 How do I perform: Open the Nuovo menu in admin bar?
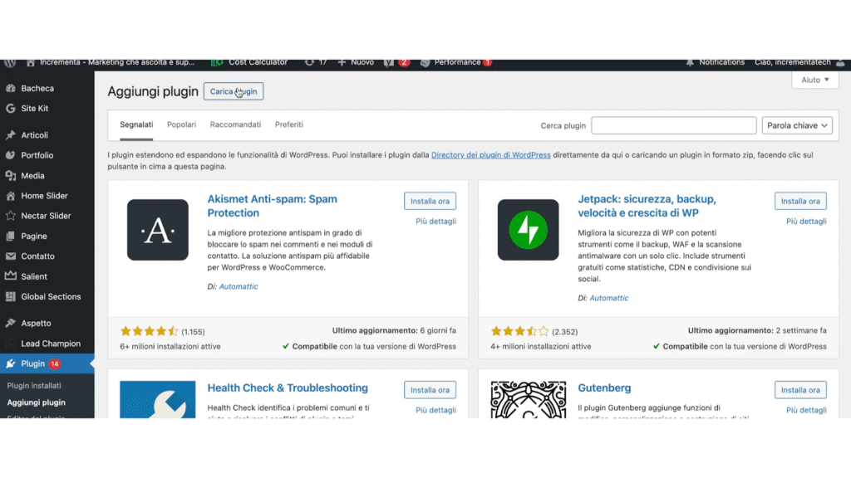(357, 62)
